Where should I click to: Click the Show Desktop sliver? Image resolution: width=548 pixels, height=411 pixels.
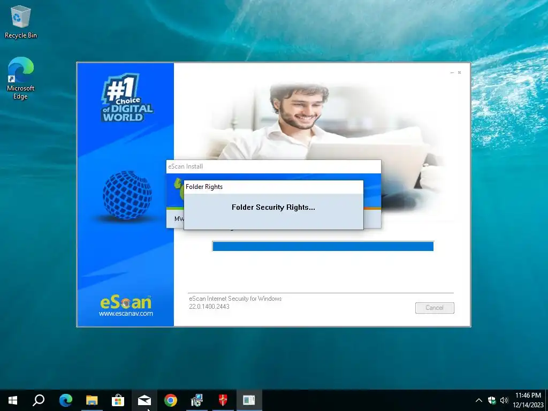pos(546,400)
